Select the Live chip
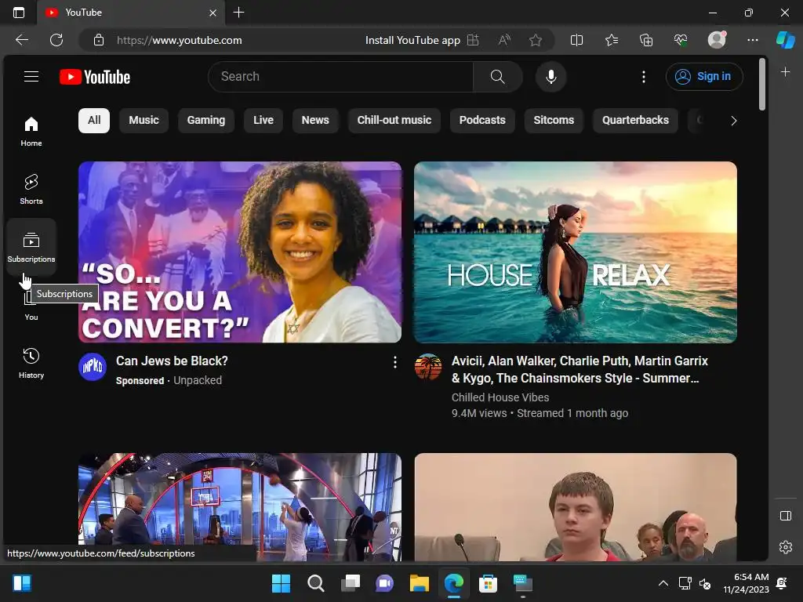The width and height of the screenshot is (803, 602). (263, 120)
